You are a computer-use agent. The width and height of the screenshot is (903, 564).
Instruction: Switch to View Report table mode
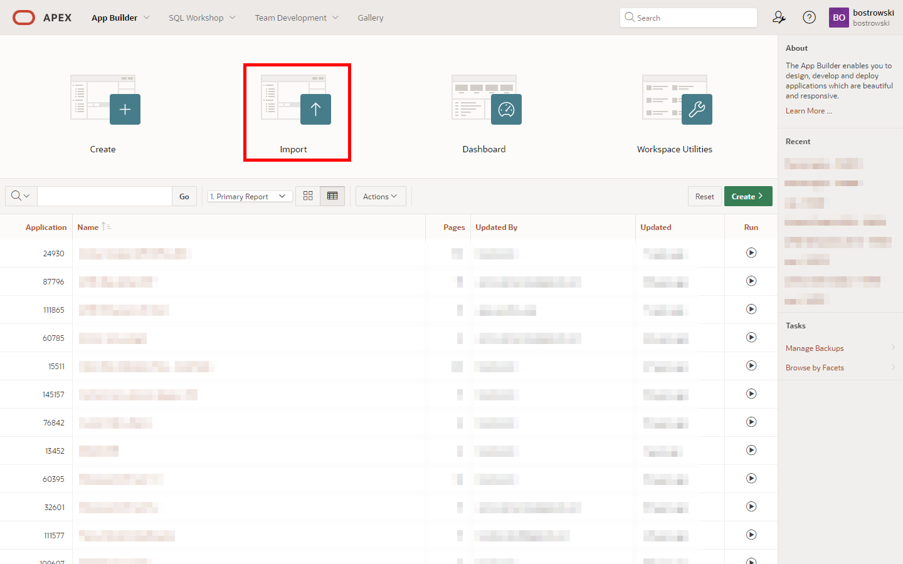(332, 196)
